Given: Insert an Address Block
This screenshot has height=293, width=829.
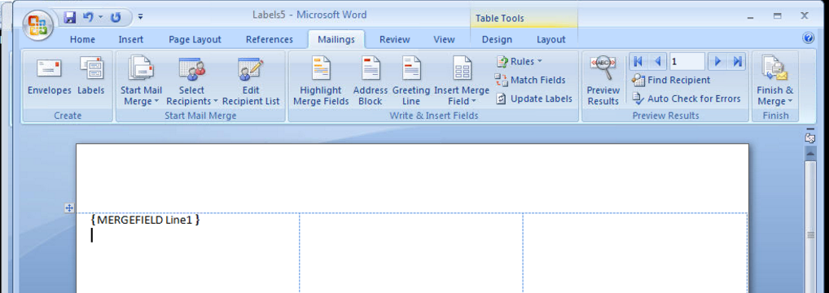Looking at the screenshot, I should pos(370,81).
